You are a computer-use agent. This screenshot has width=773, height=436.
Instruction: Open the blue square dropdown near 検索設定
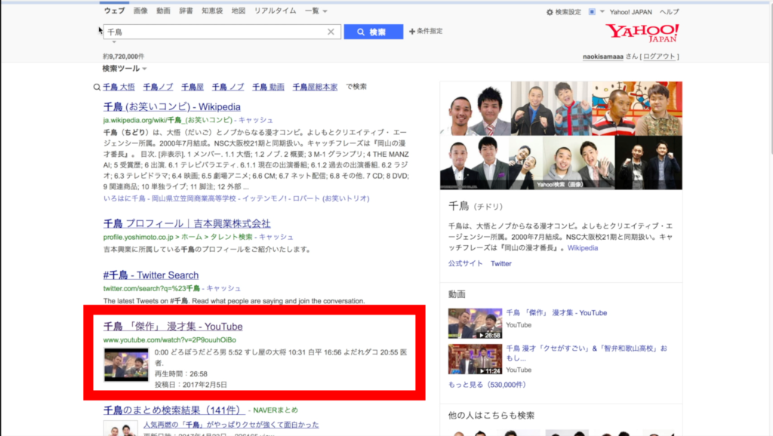pyautogui.click(x=596, y=12)
